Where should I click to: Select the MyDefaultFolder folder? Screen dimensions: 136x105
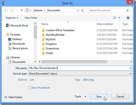[53, 35]
